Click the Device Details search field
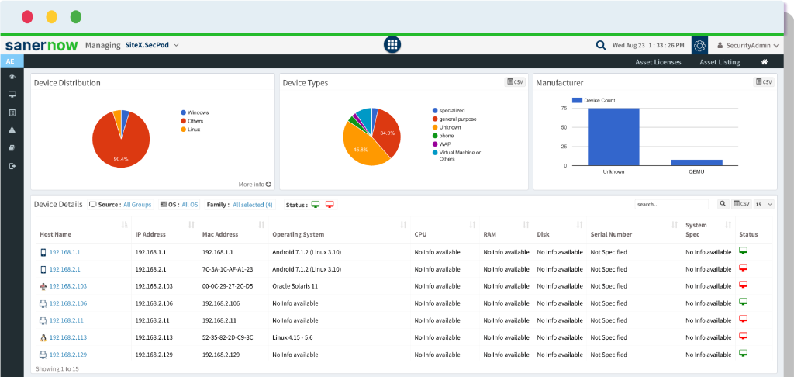This screenshot has height=377, width=794. [x=671, y=204]
